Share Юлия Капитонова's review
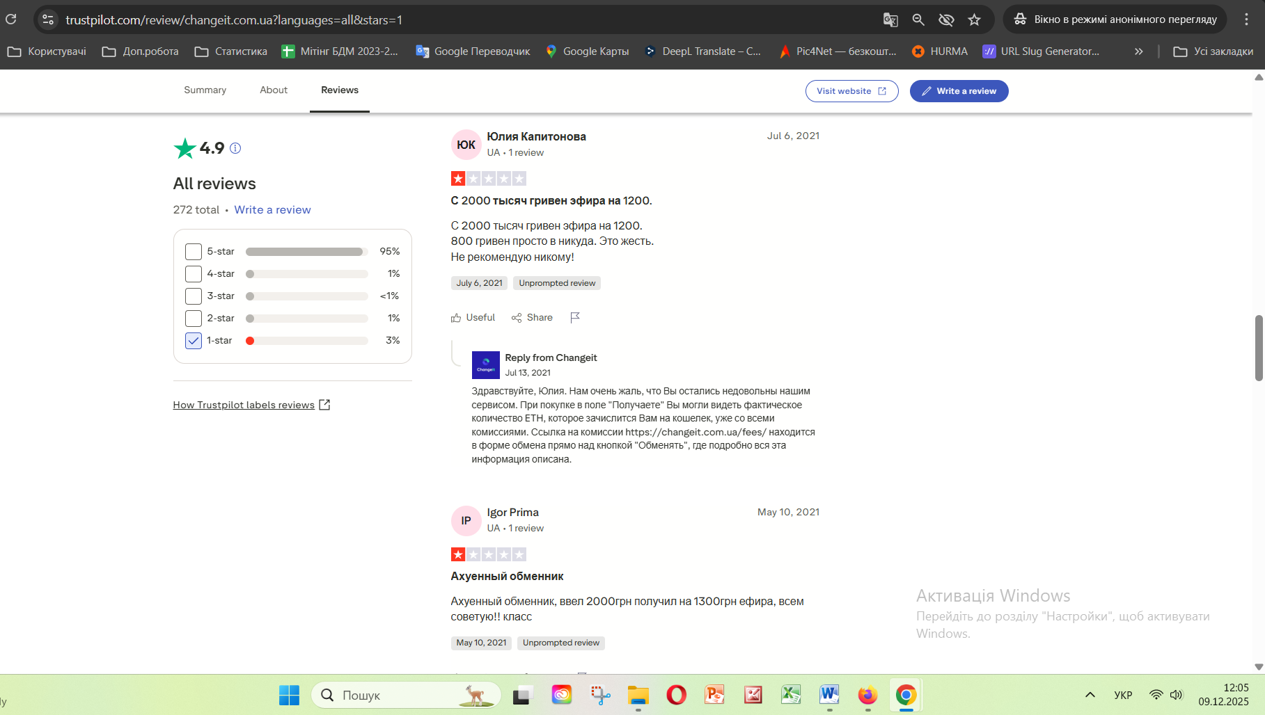 [x=532, y=317]
